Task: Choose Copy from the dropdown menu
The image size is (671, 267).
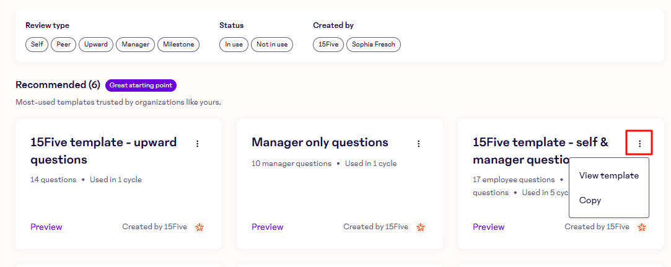Action: [590, 201]
